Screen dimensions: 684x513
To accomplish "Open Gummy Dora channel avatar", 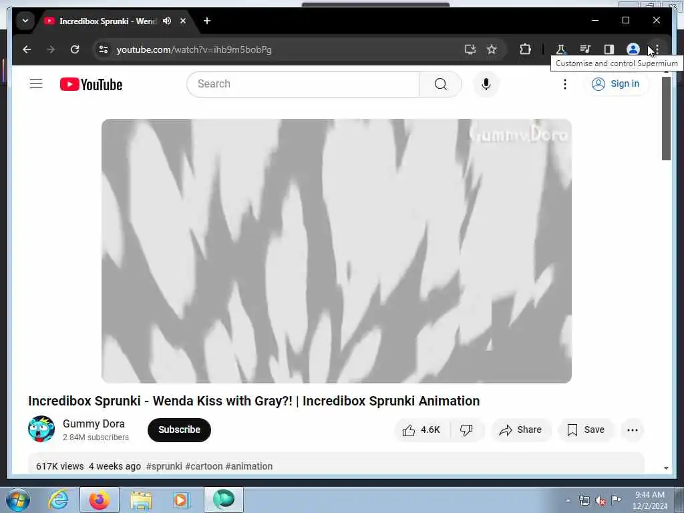I will point(41,430).
